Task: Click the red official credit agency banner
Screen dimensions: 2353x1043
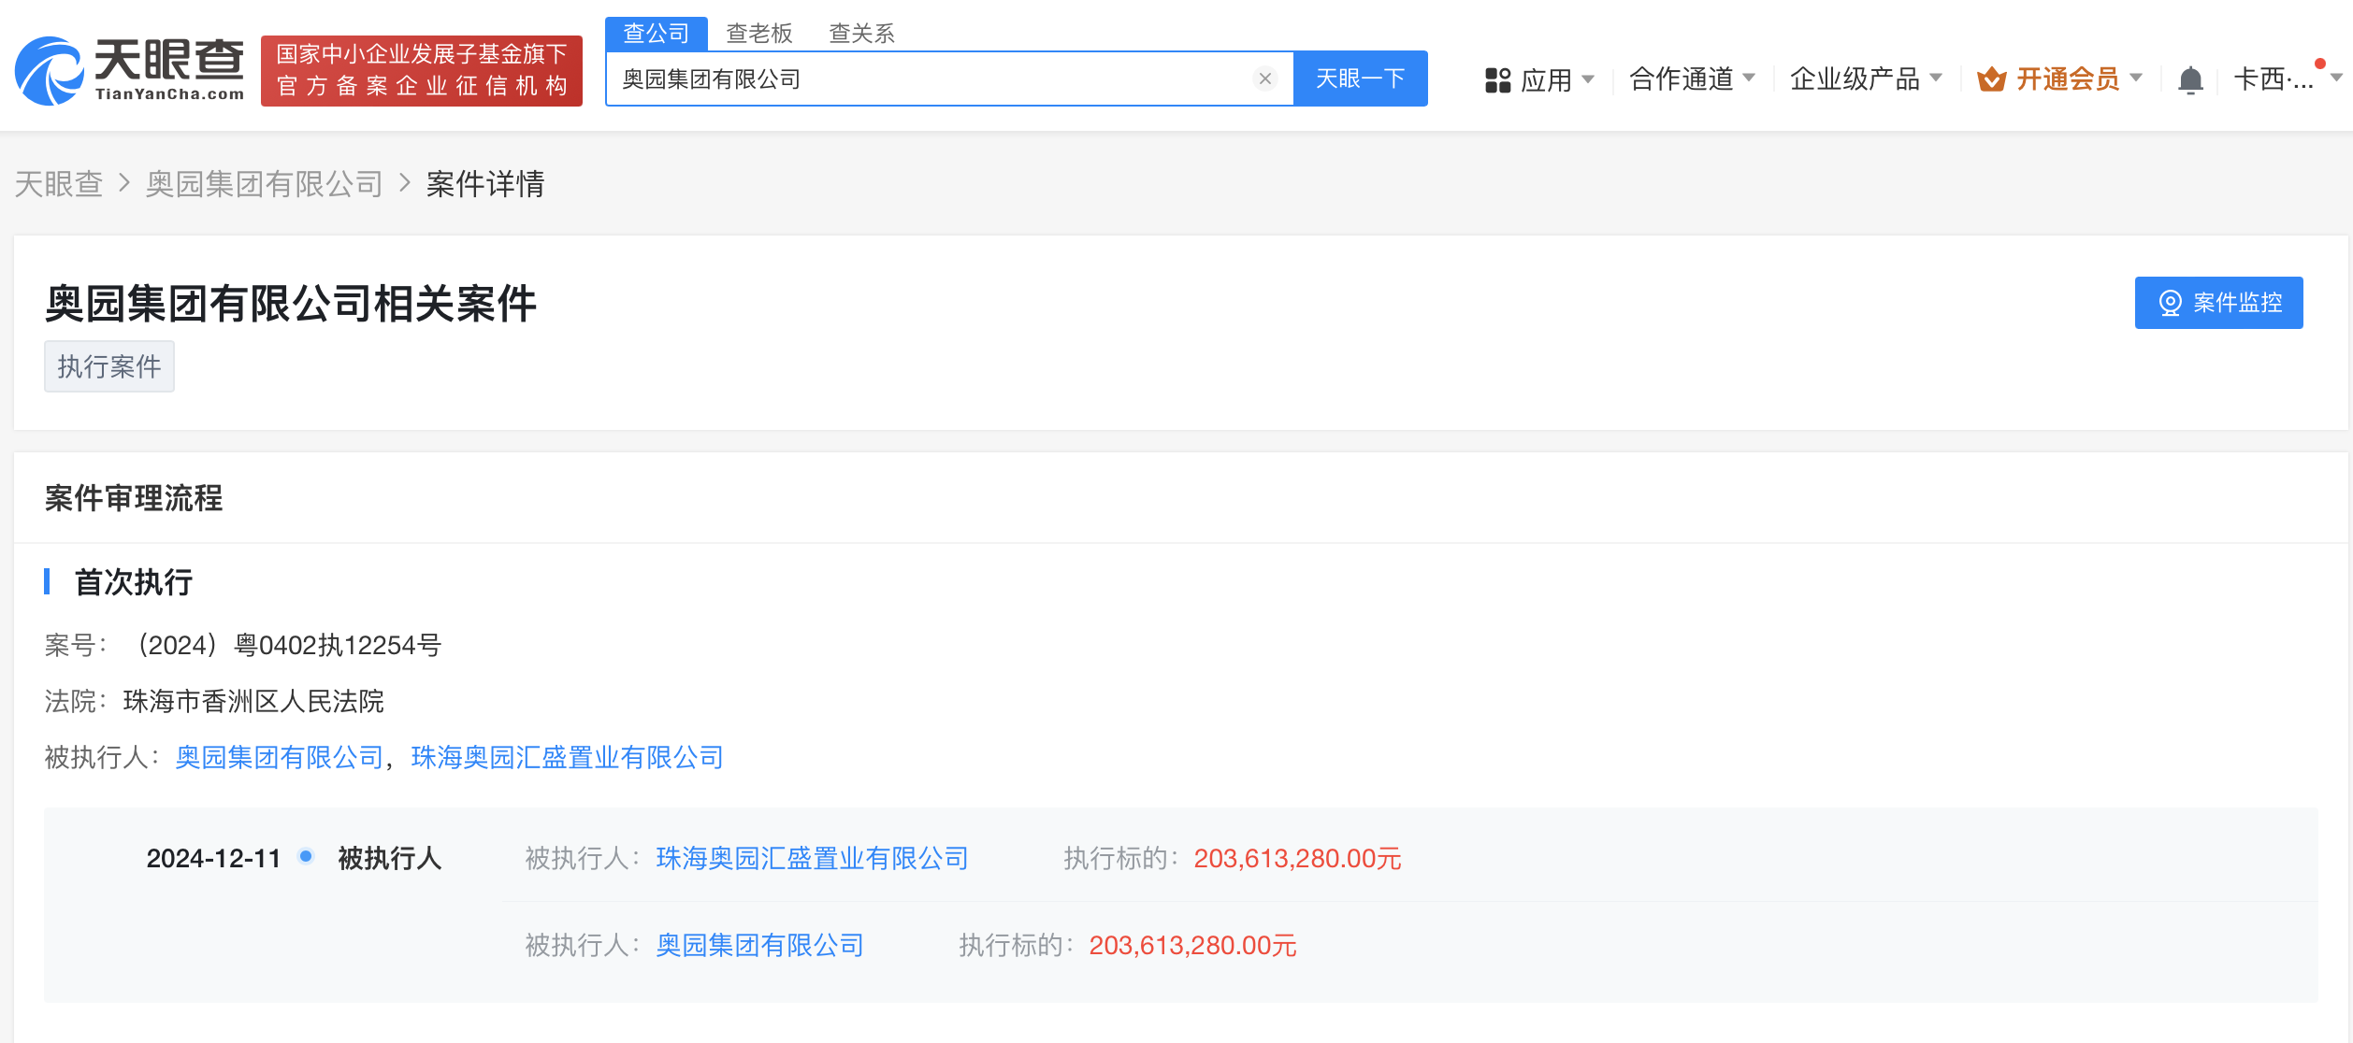Action: click(421, 70)
